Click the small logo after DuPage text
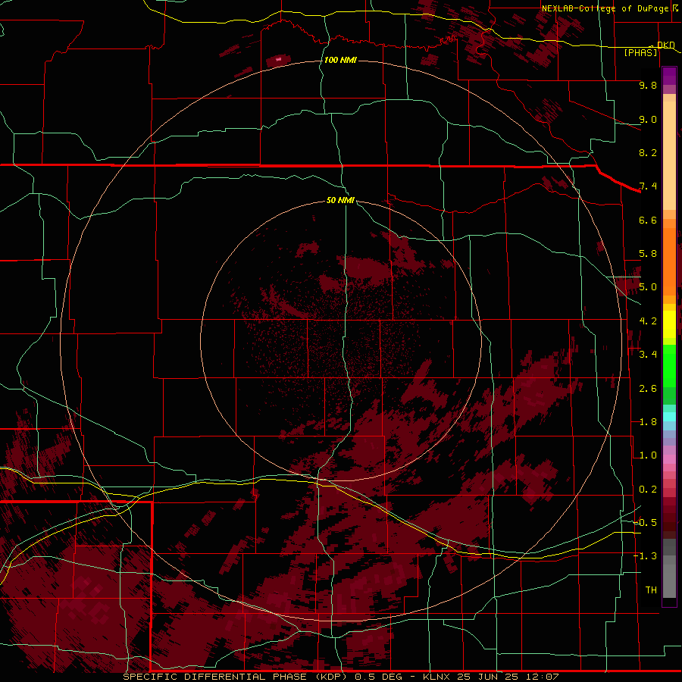Screen dimensions: 682x682 [675, 8]
